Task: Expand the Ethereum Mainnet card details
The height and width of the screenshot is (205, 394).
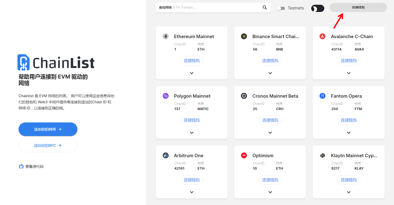Action: pyautogui.click(x=192, y=73)
